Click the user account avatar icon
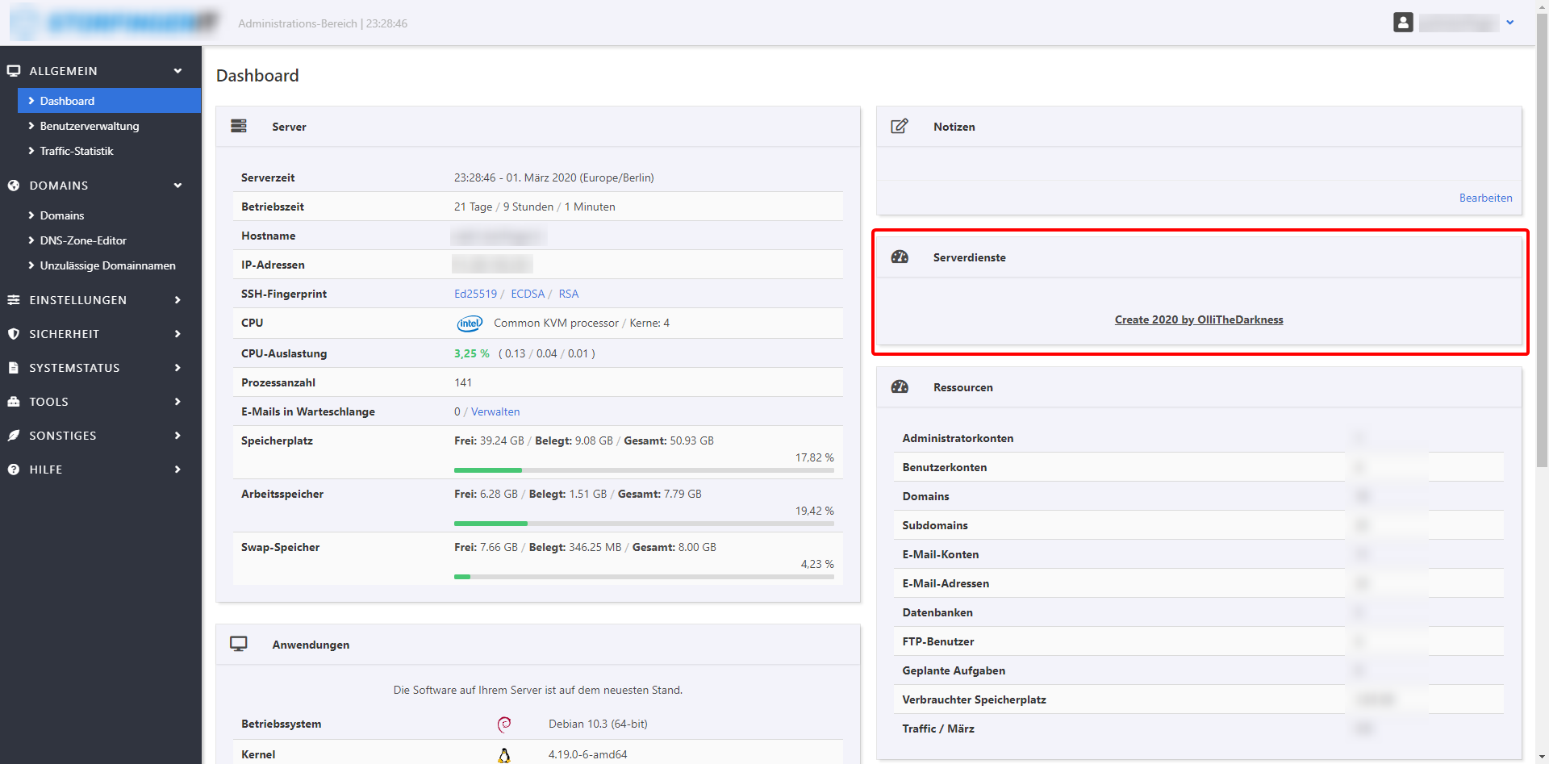 [x=1403, y=23]
